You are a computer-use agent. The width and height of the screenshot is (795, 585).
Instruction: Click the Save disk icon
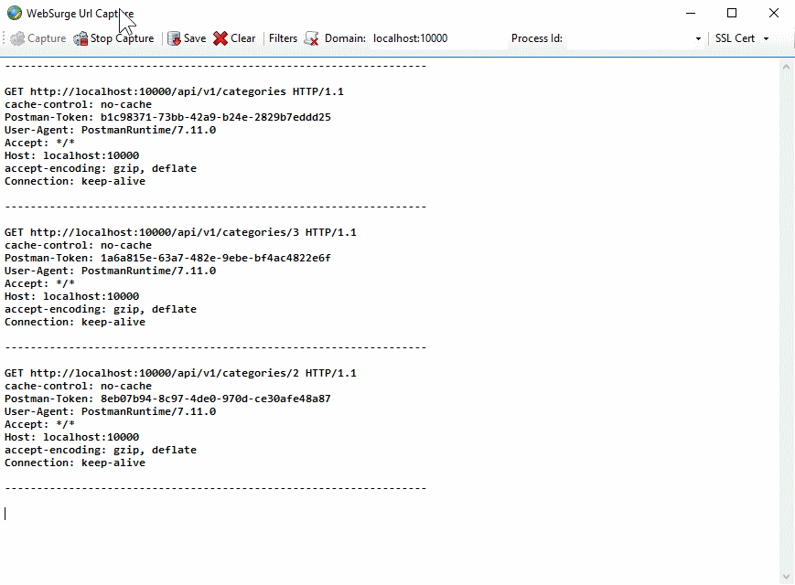pos(174,38)
